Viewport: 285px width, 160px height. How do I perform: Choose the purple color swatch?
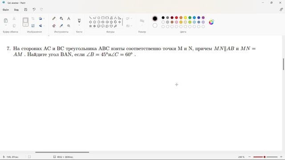point(203,18)
